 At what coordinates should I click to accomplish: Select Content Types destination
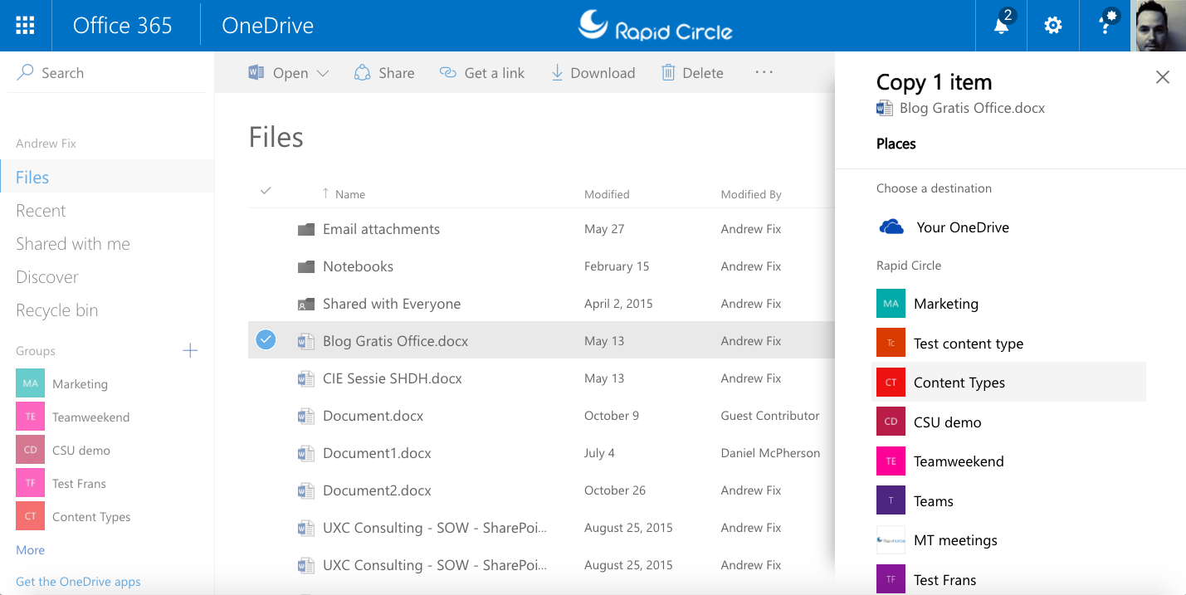pyautogui.click(x=1008, y=382)
